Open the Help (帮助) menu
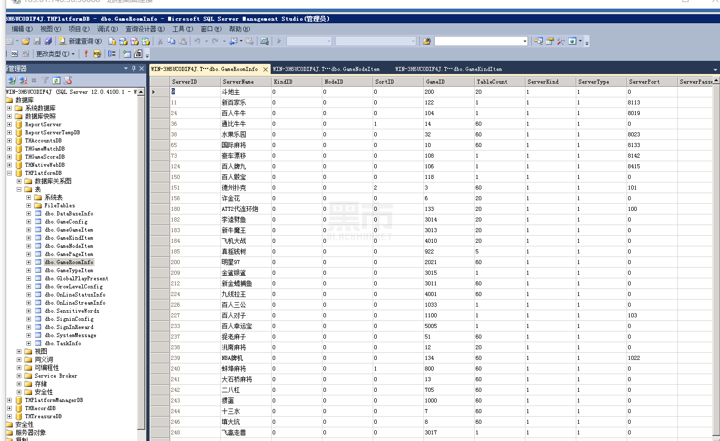The image size is (720, 441). point(239,29)
